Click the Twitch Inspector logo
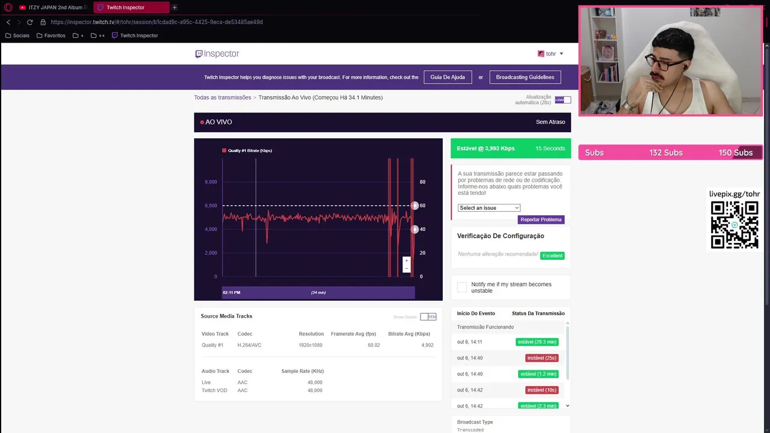Viewport: 770px width, 433px height. (217, 54)
